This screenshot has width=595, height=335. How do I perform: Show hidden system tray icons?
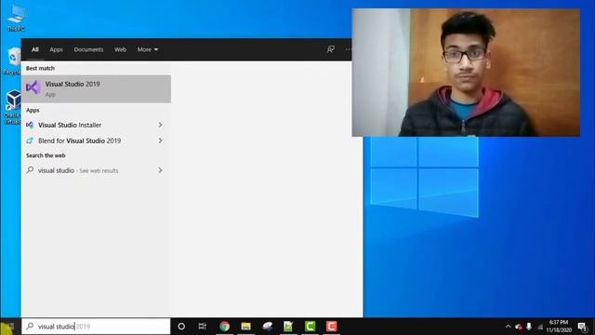pyautogui.click(x=509, y=327)
